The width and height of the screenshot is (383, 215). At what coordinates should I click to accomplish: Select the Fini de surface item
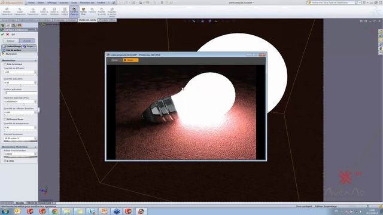(x=19, y=50)
